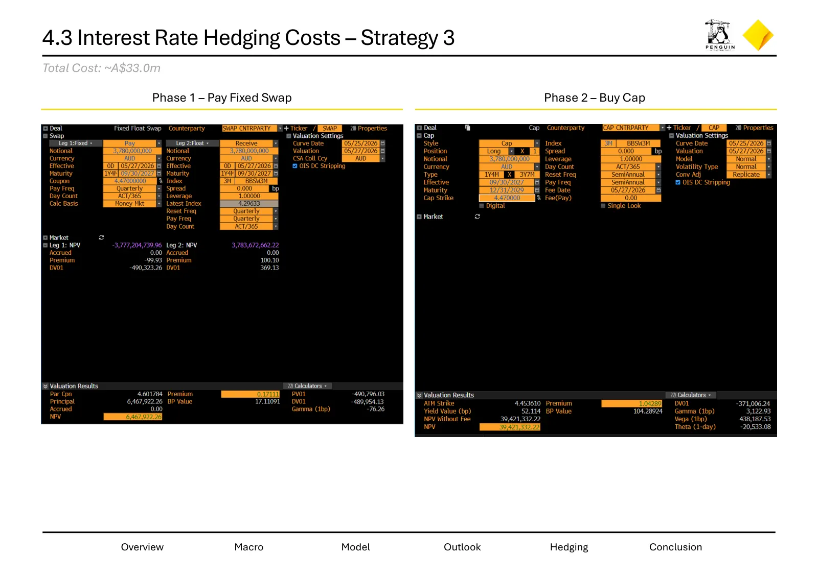Toggle OIS DC Stripping in swap Valuation Settings
818x579 pixels.
point(295,166)
